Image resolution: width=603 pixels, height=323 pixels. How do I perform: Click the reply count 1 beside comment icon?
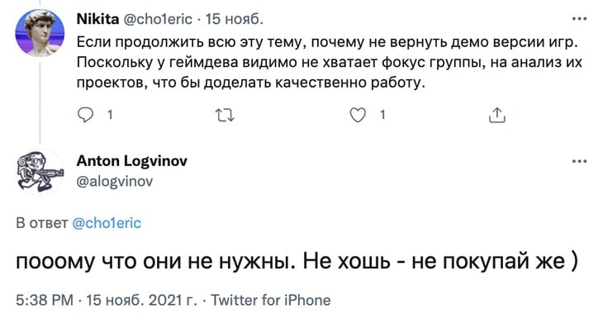pyautogui.click(x=110, y=115)
